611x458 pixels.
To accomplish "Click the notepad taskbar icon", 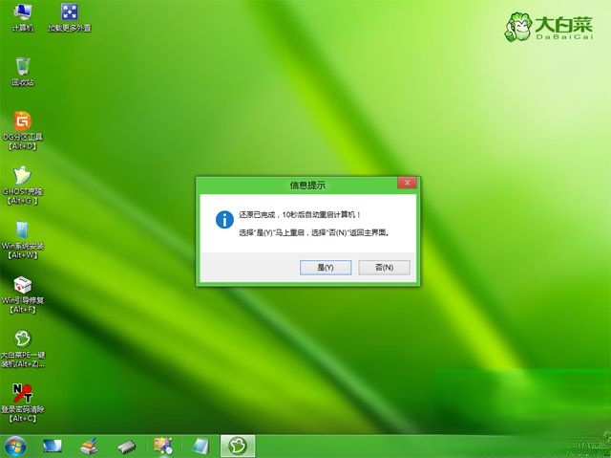I will 200,446.
